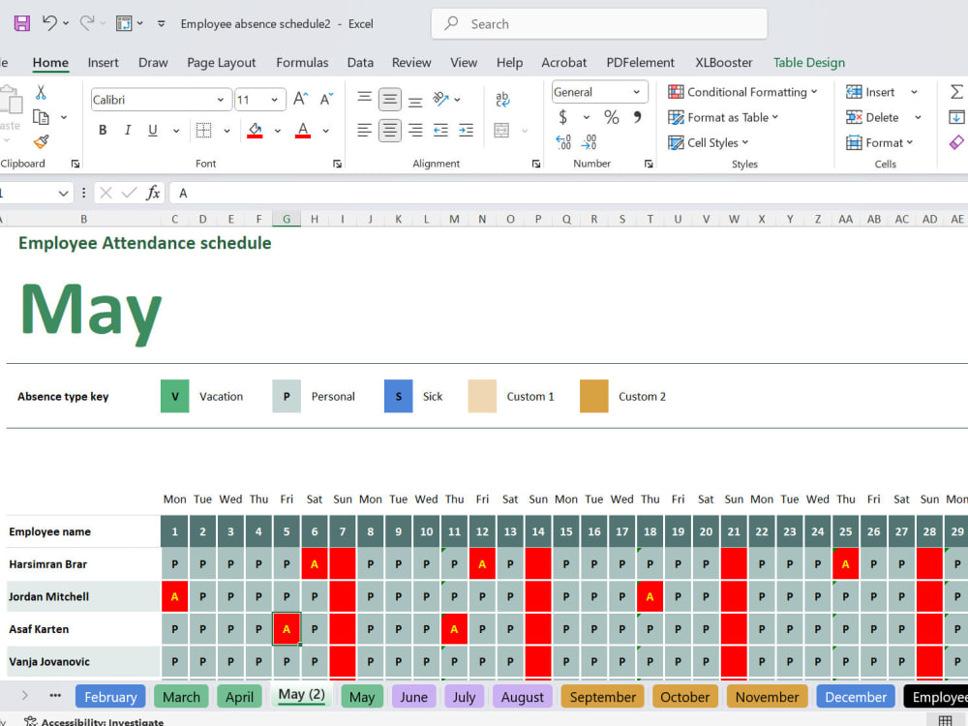Screen dimensions: 968x726
Task: Cancel the formula bar entry
Action: pos(106,194)
